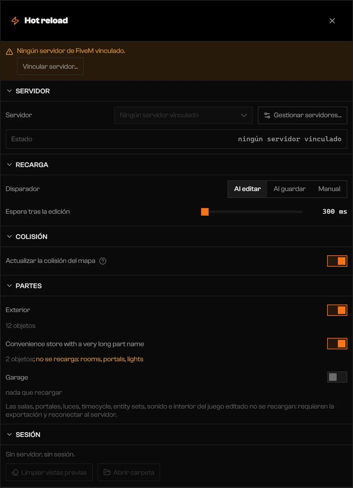Click 'no se recarga: rooms, portals, lights' warning

(90, 359)
